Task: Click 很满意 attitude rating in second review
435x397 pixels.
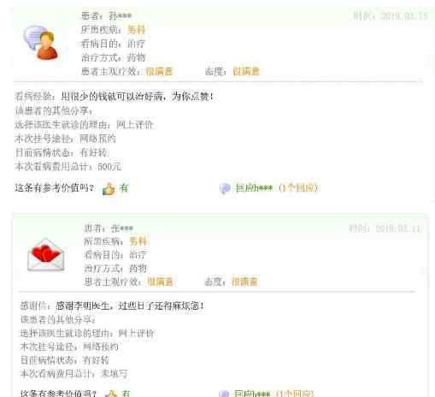Action: [x=244, y=281]
